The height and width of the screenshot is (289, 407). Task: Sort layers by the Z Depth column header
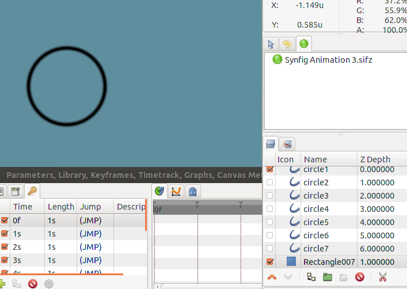tap(382, 159)
